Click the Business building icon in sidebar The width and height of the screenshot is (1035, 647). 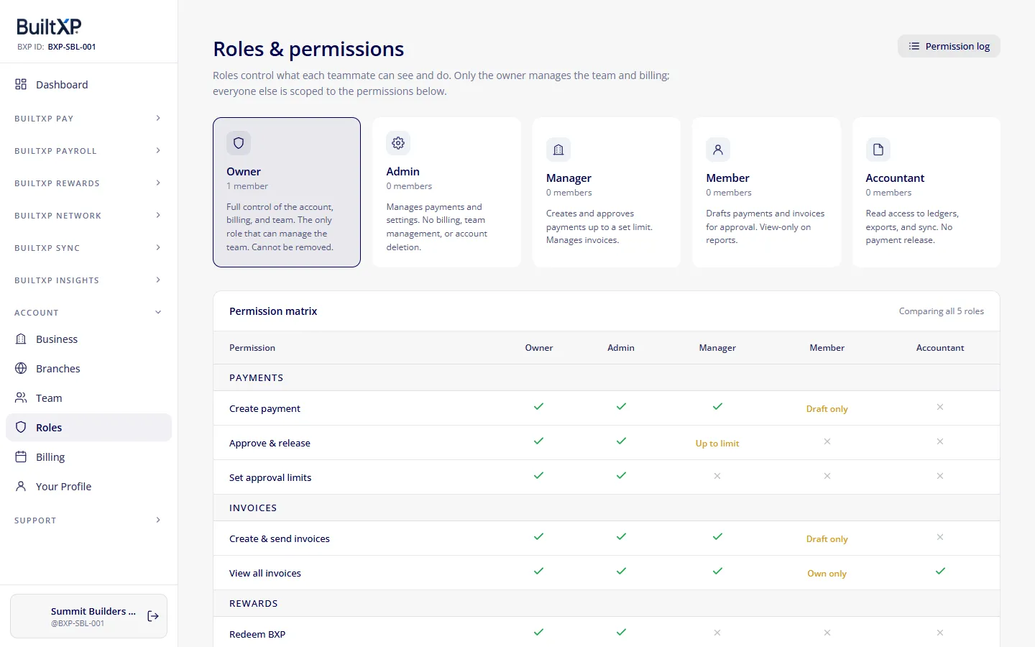click(21, 339)
